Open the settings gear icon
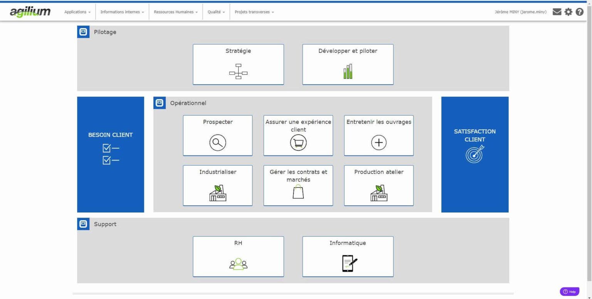 (568, 12)
